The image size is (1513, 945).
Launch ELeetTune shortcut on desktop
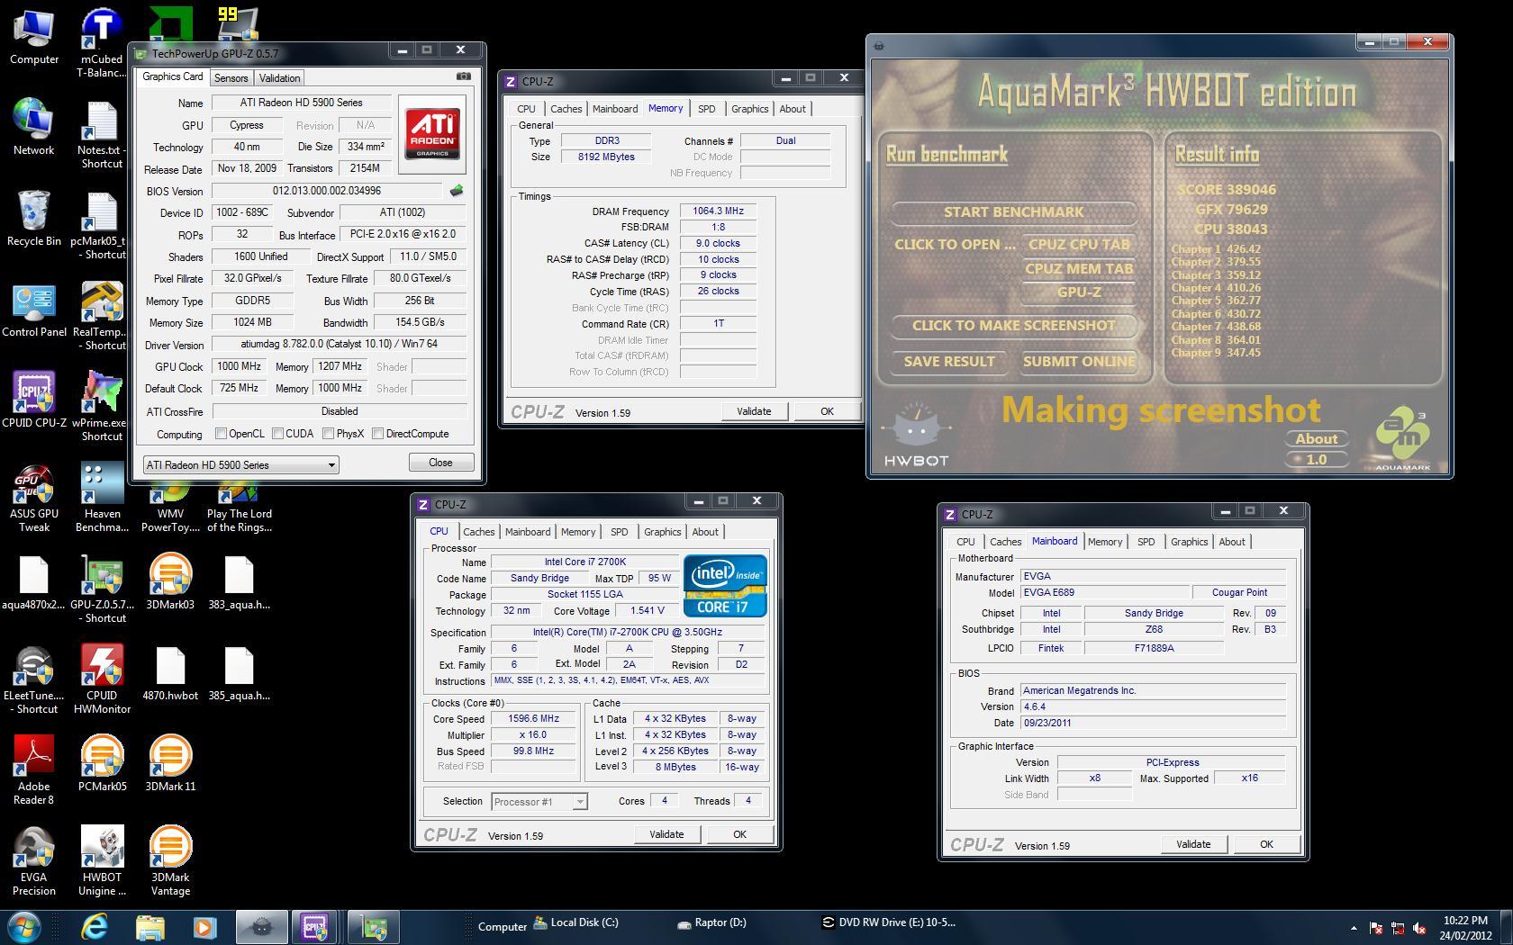click(x=33, y=679)
